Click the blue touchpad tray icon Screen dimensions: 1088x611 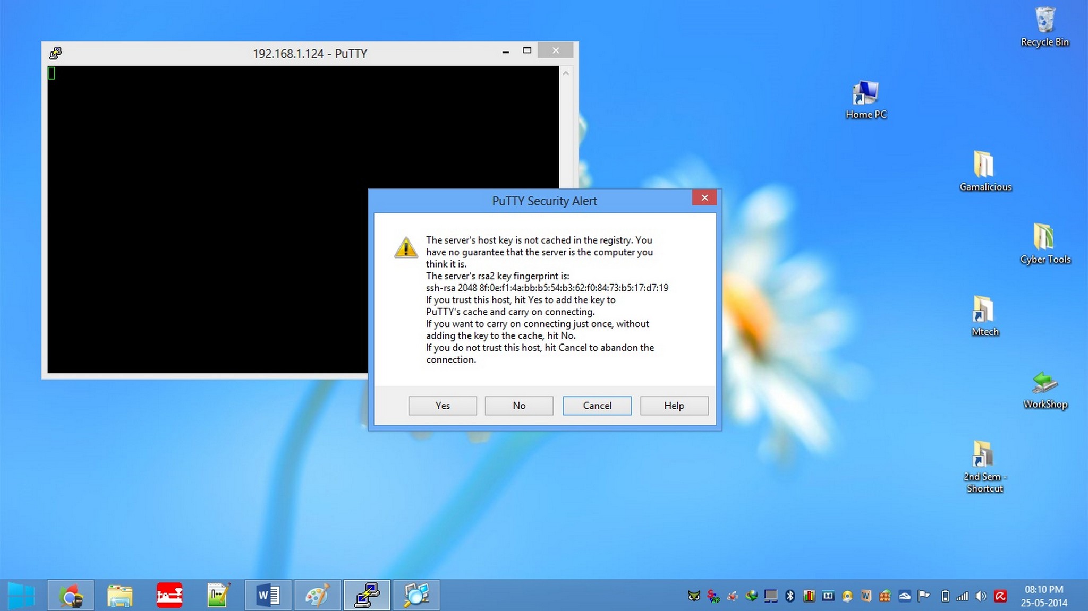click(x=904, y=596)
